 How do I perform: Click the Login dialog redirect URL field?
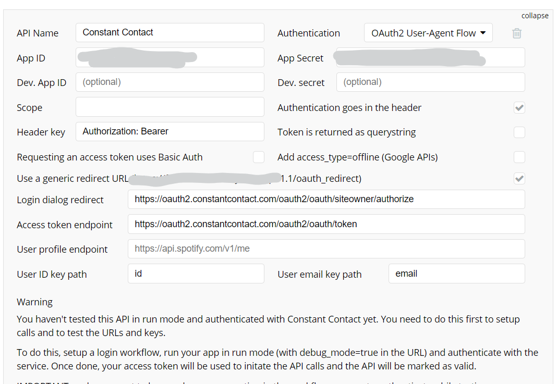(326, 199)
